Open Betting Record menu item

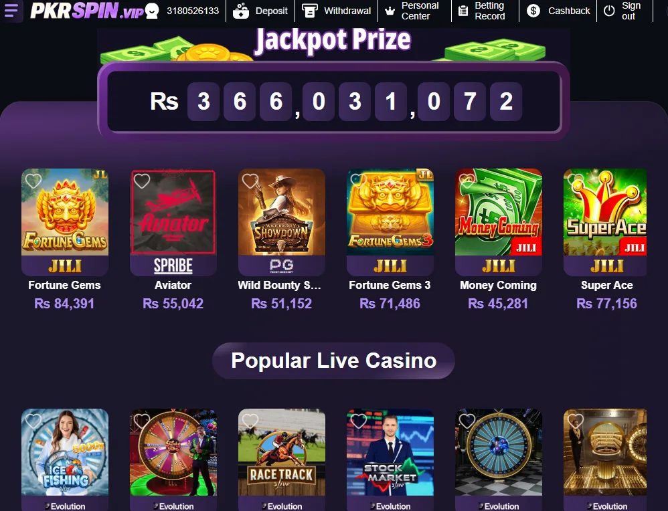(x=485, y=11)
